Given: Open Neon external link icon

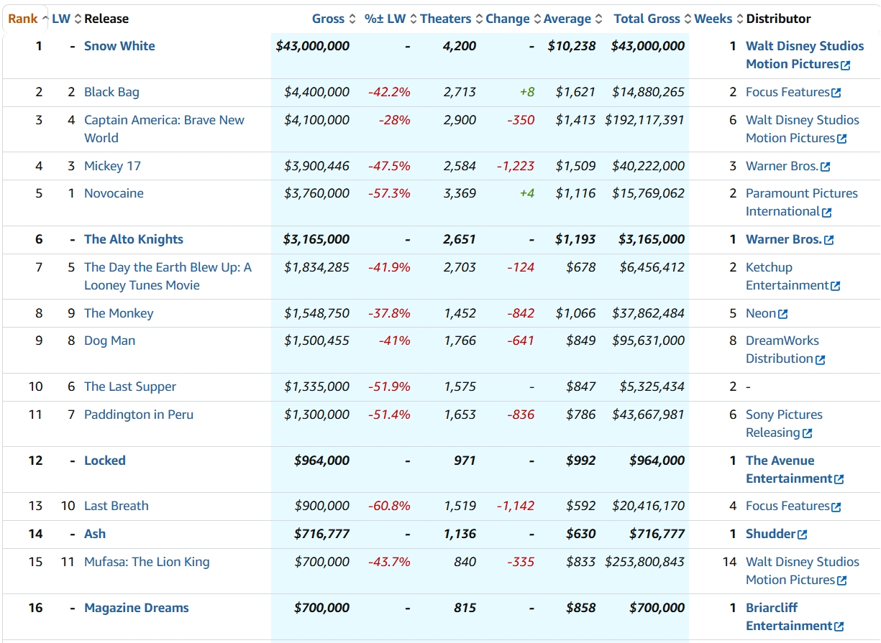Looking at the screenshot, I should pos(783,314).
